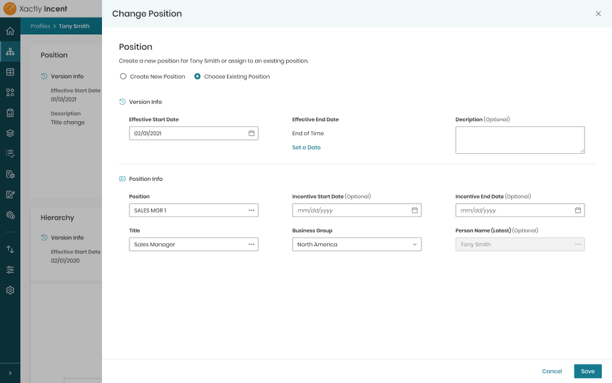This screenshot has height=383, width=612.
Task: Click the Position field SALES MGR 1
Action: [194, 210]
